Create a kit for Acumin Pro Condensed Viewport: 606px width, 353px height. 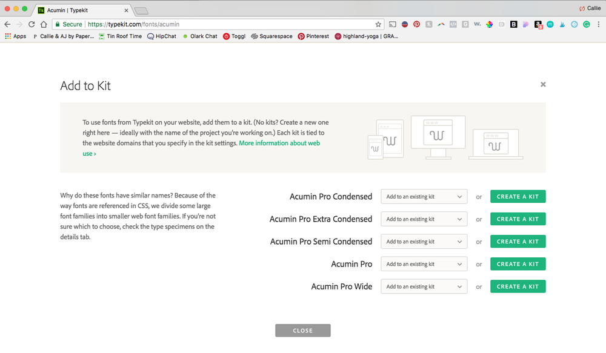coord(518,197)
